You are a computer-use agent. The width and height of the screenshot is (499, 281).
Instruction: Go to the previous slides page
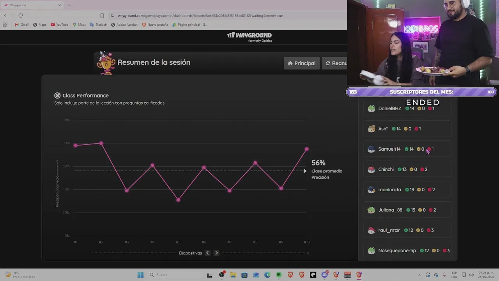point(207,253)
